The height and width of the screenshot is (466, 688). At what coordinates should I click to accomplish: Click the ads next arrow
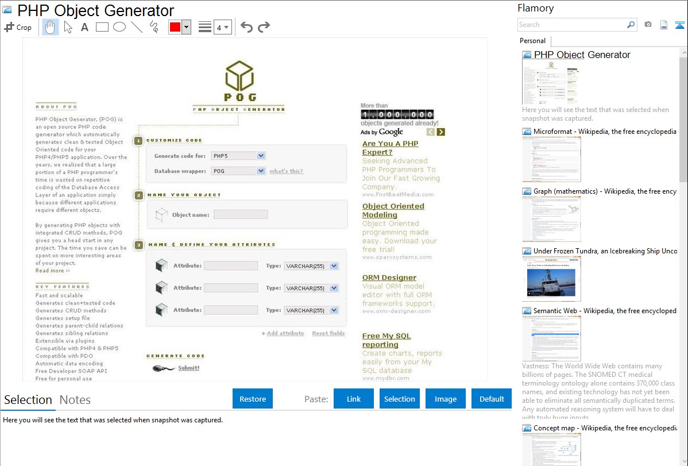coord(441,132)
